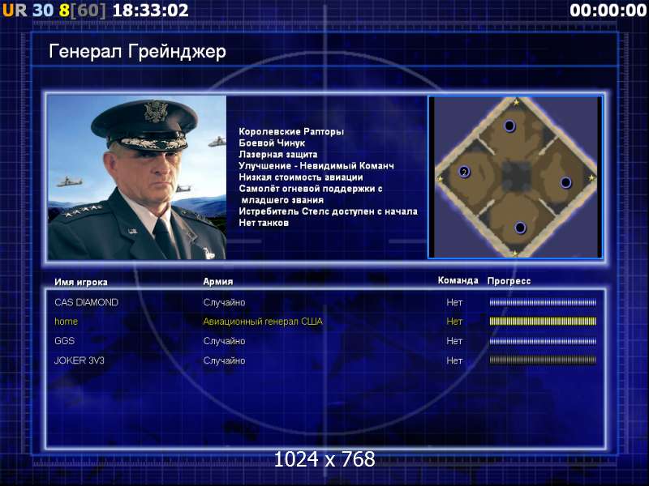Click the blue "30" overlay counter
This screenshot has width=649, height=486.
click(x=43, y=11)
